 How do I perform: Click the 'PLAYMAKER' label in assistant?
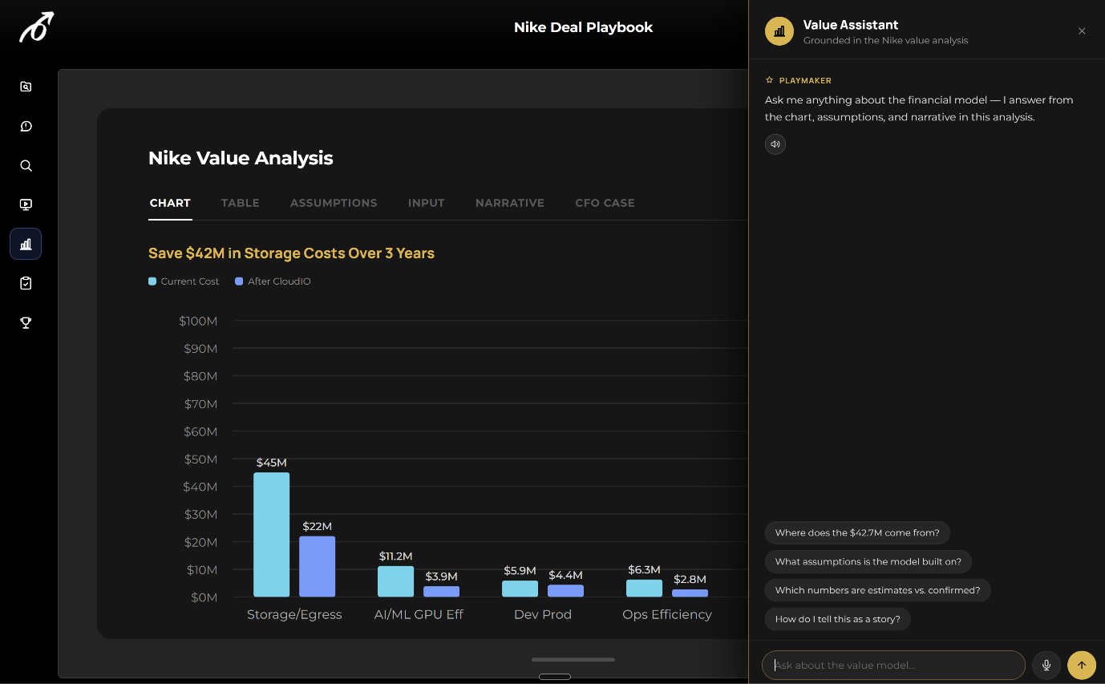(x=805, y=81)
